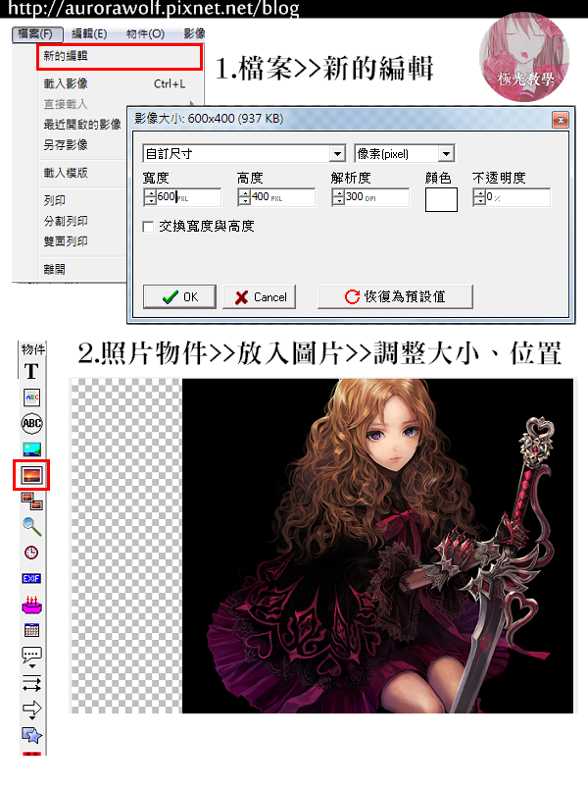
Task: Open the 物件(O) menu
Action: pos(145,33)
